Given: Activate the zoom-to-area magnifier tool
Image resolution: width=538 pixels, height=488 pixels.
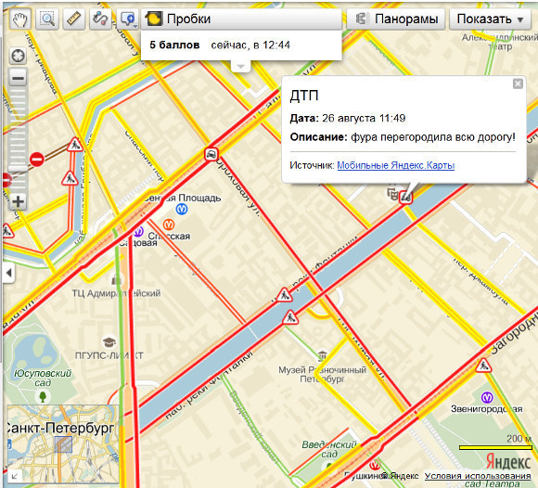Looking at the screenshot, I should 47,19.
